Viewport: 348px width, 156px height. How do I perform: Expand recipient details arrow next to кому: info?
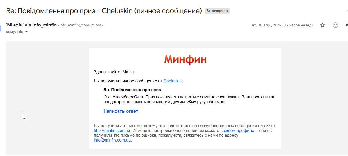[26, 32]
